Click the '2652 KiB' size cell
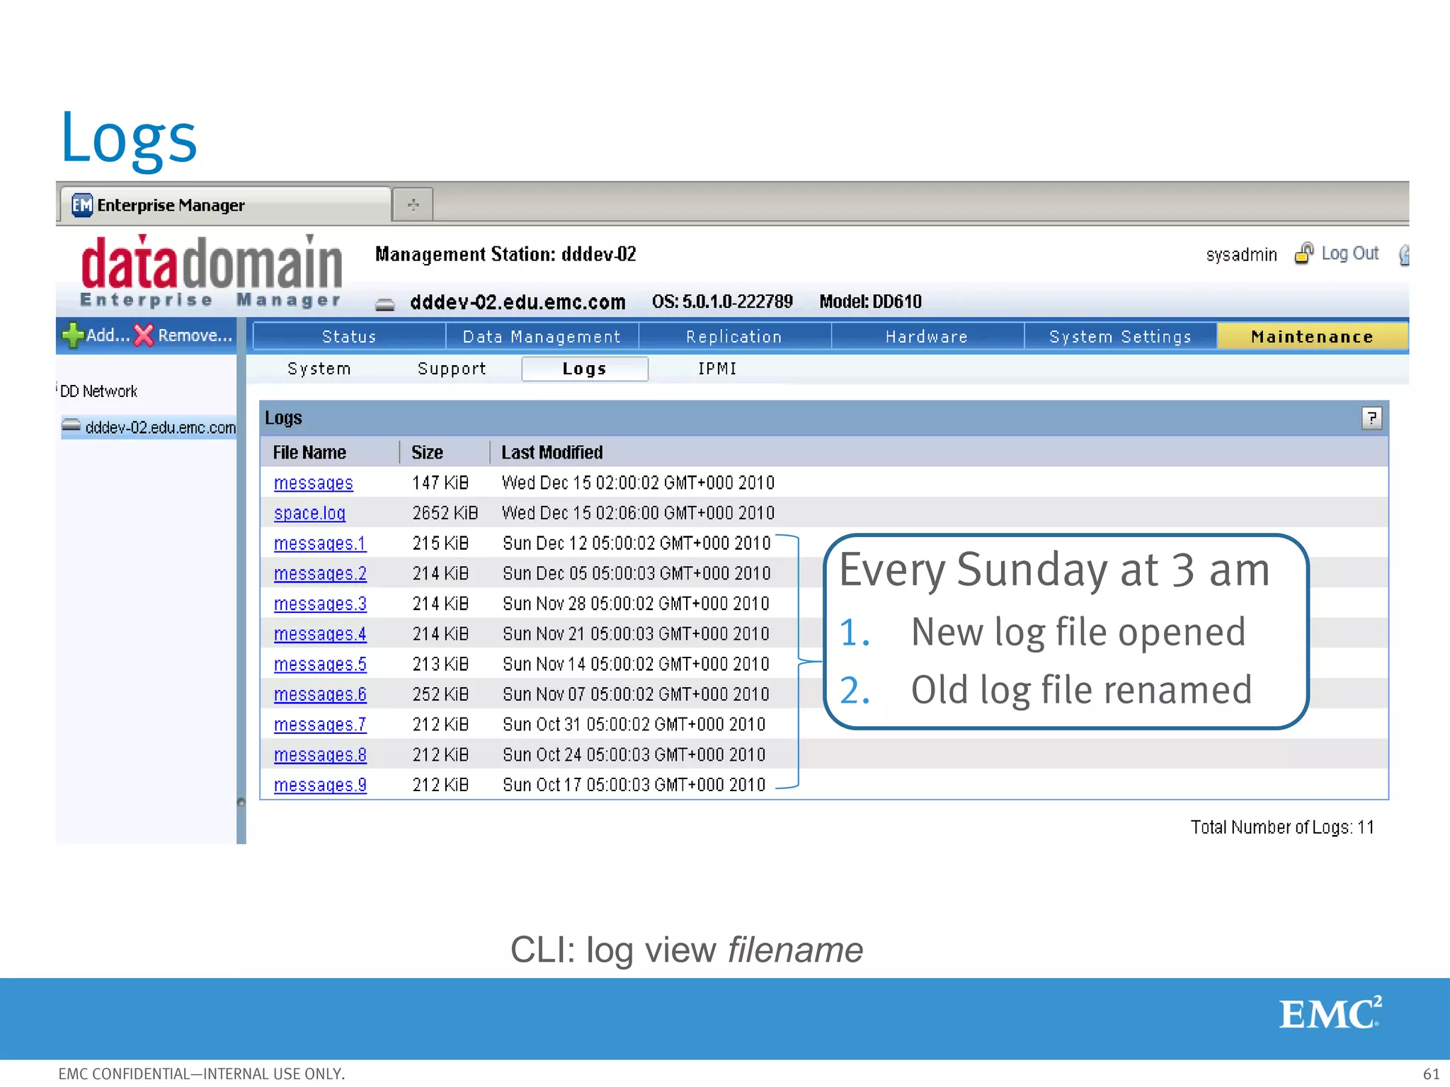Screen dimensions: 1450x1087 [x=445, y=513]
